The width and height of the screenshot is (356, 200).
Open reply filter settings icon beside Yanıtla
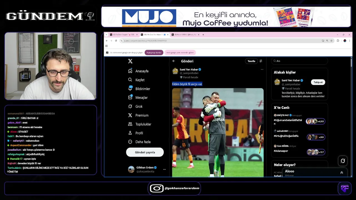pos(261,61)
